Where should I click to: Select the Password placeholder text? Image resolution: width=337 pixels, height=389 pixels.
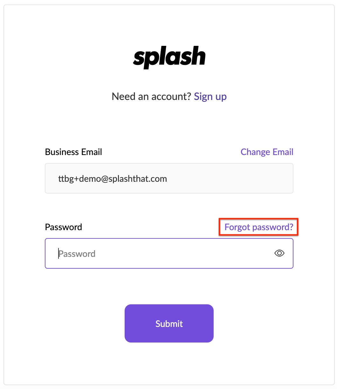[x=77, y=254]
